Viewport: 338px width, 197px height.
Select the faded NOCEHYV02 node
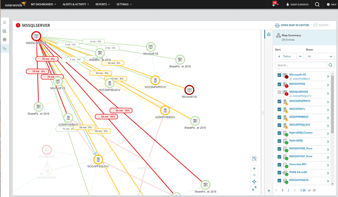(47, 150)
